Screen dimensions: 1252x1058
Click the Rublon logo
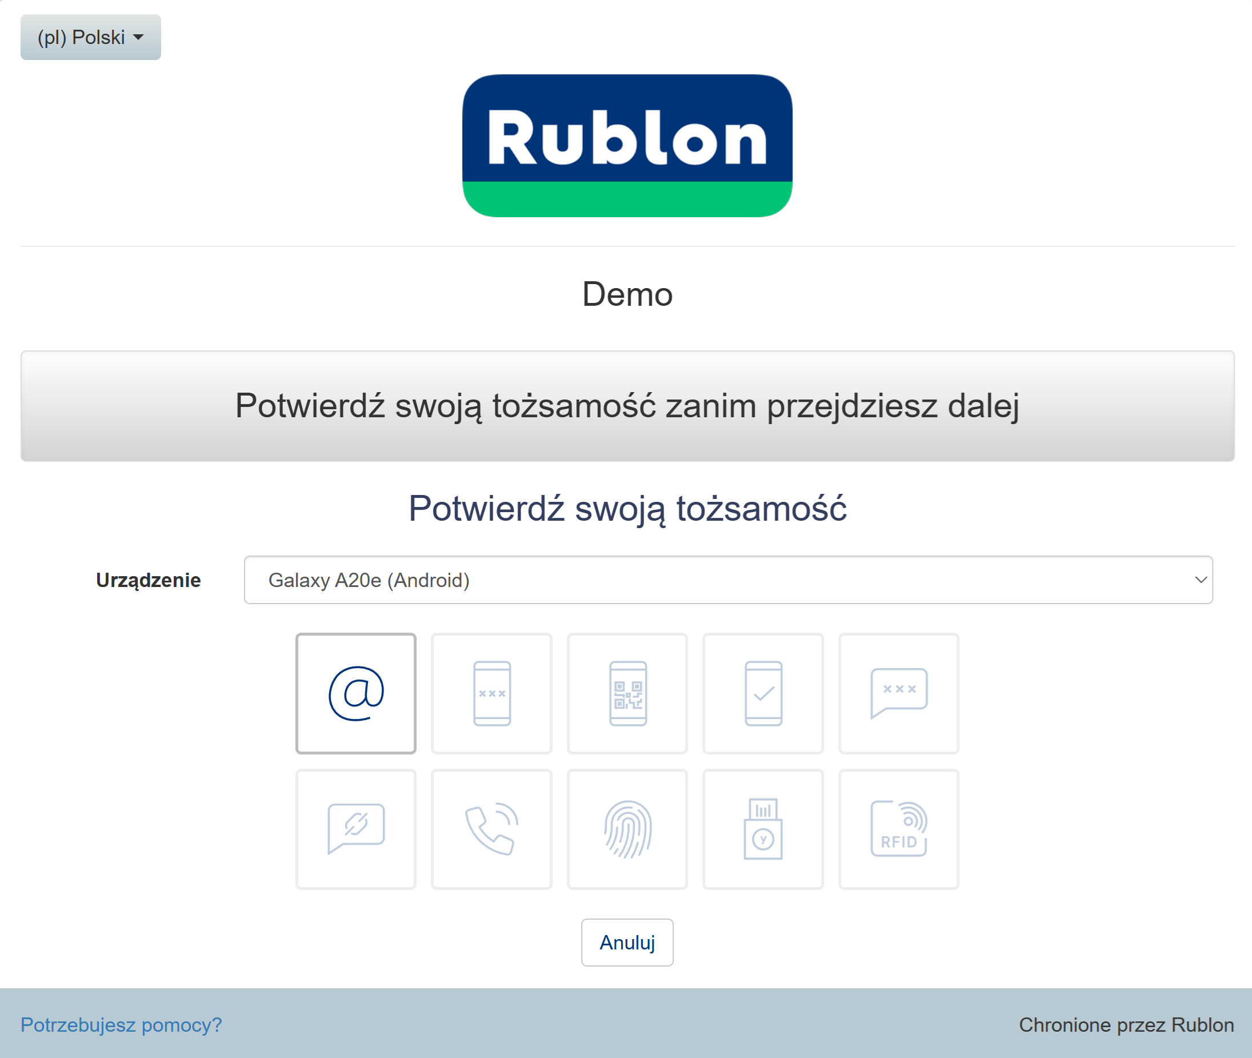point(627,146)
